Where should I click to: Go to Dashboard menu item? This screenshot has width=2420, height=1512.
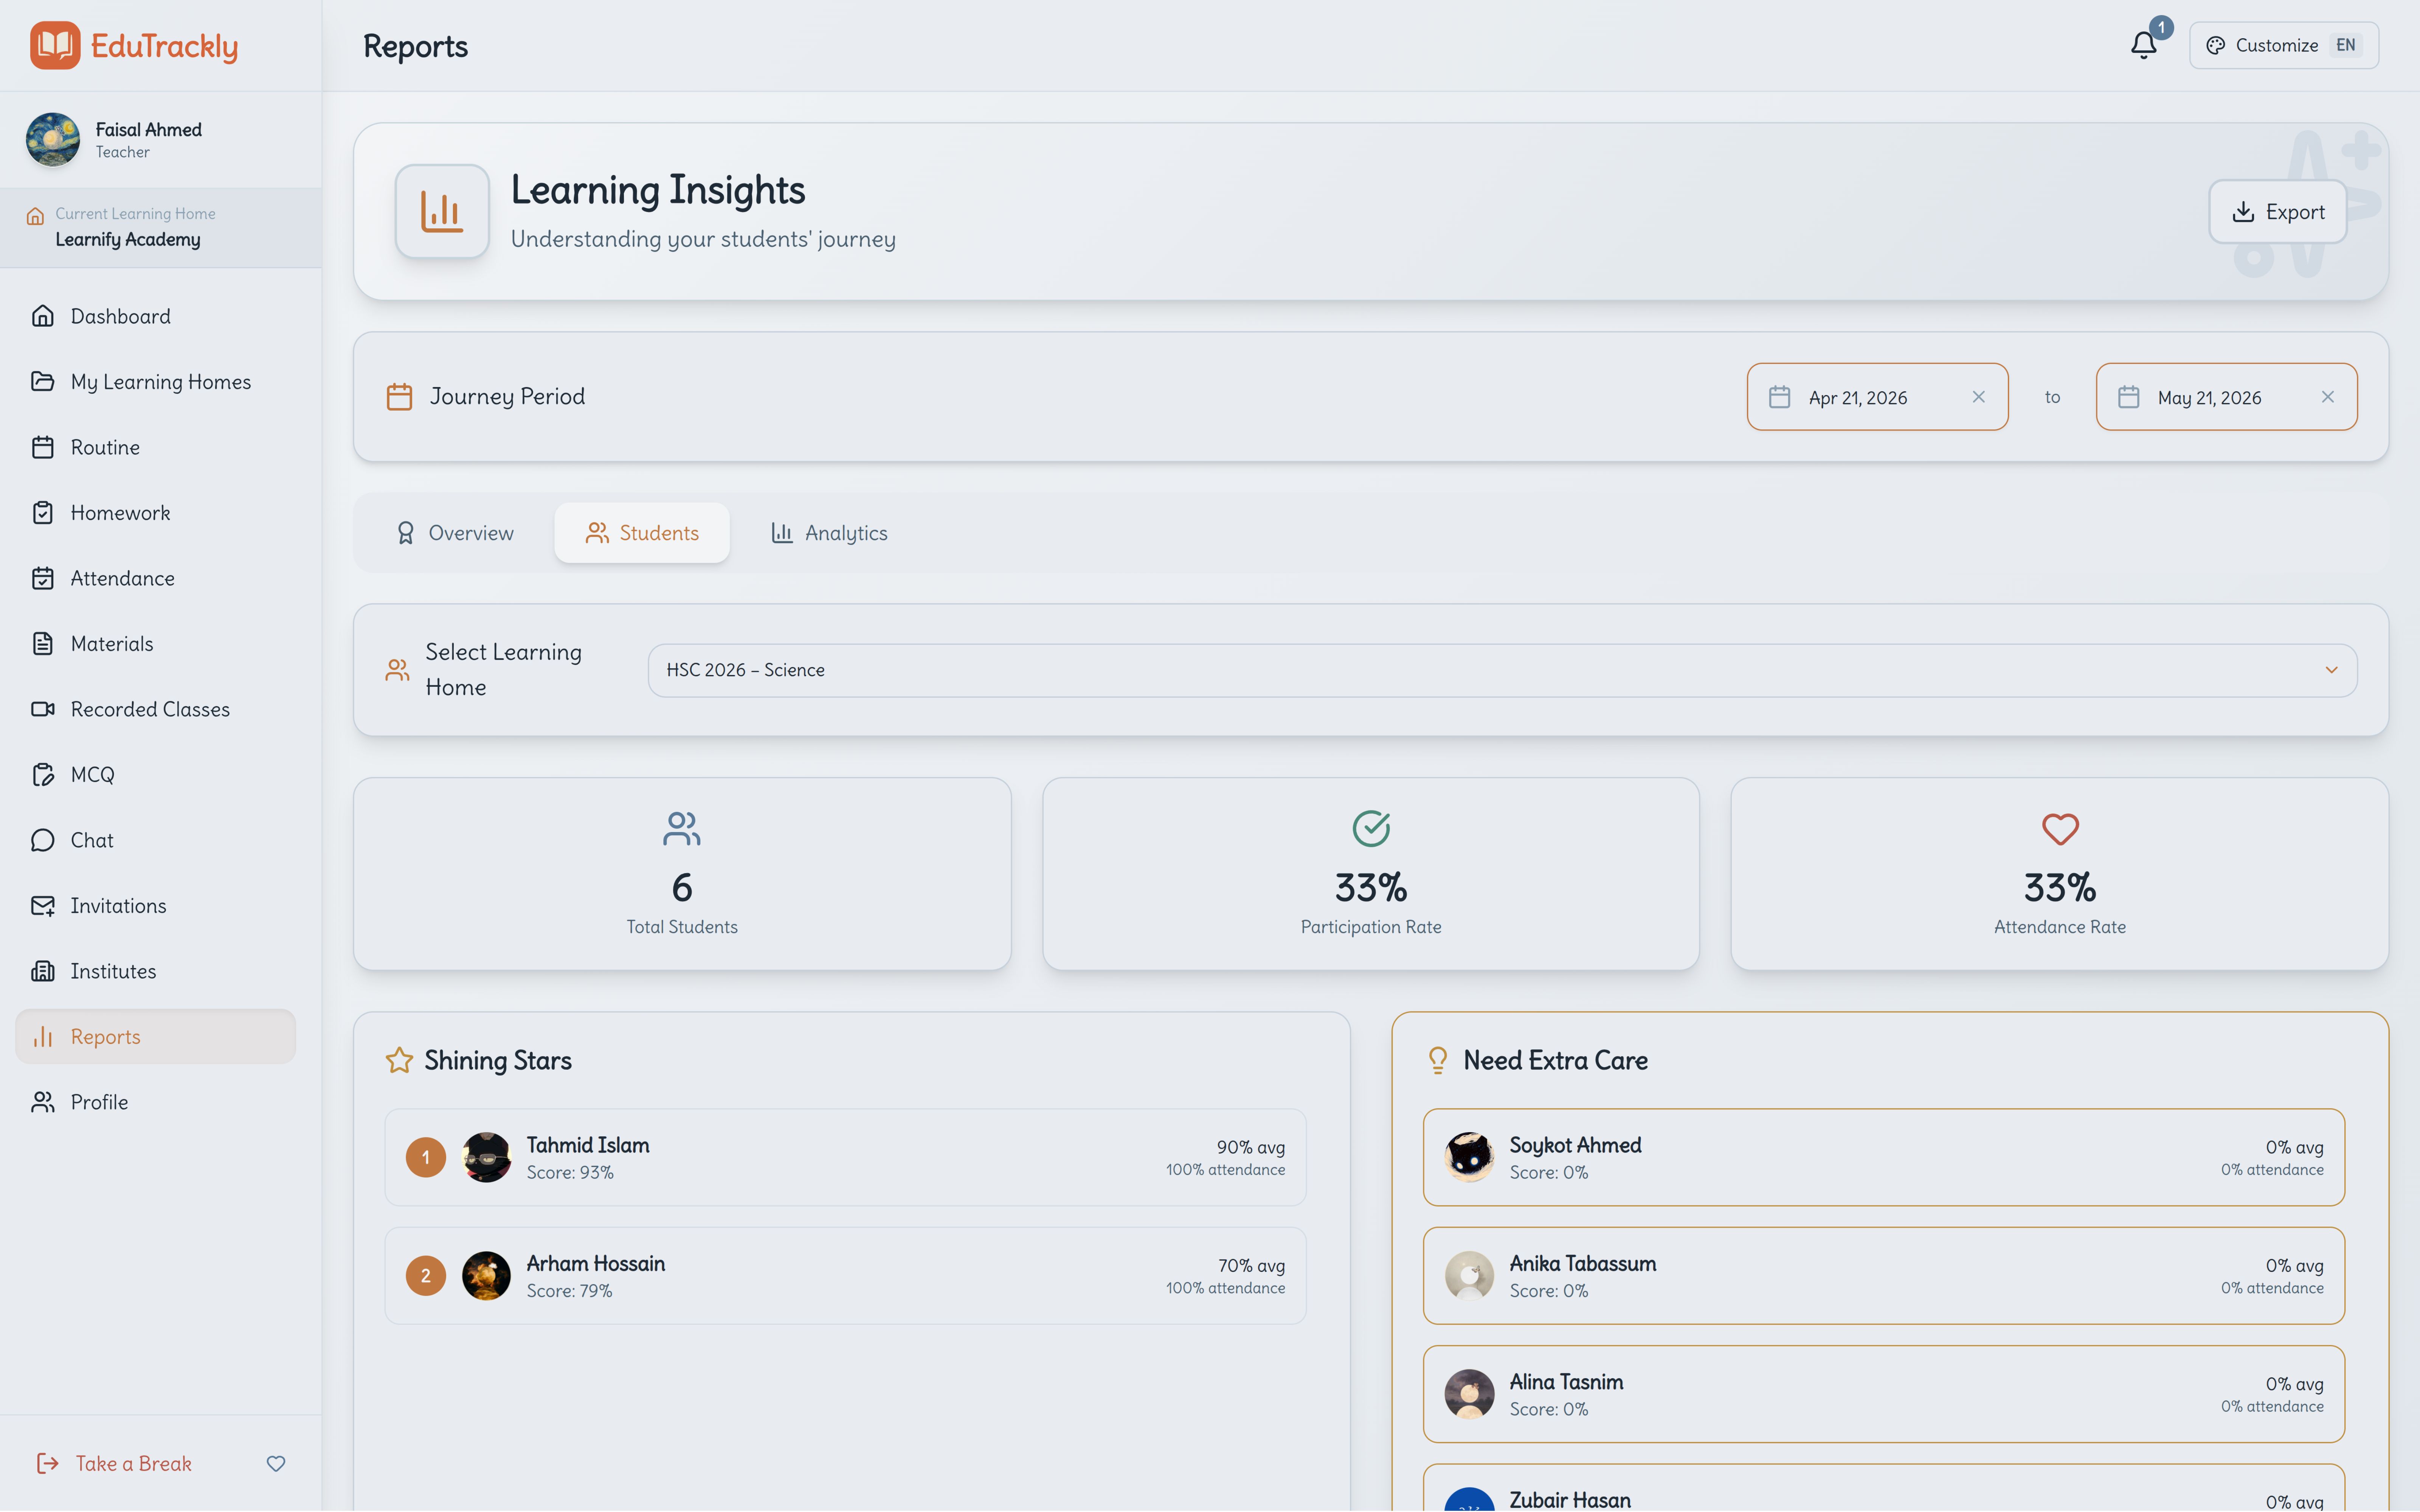pos(155,316)
